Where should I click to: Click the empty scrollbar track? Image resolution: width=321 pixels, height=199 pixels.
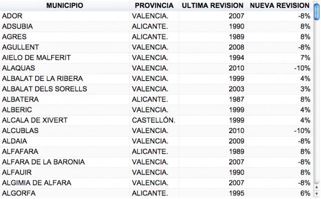[x=316, y=102]
